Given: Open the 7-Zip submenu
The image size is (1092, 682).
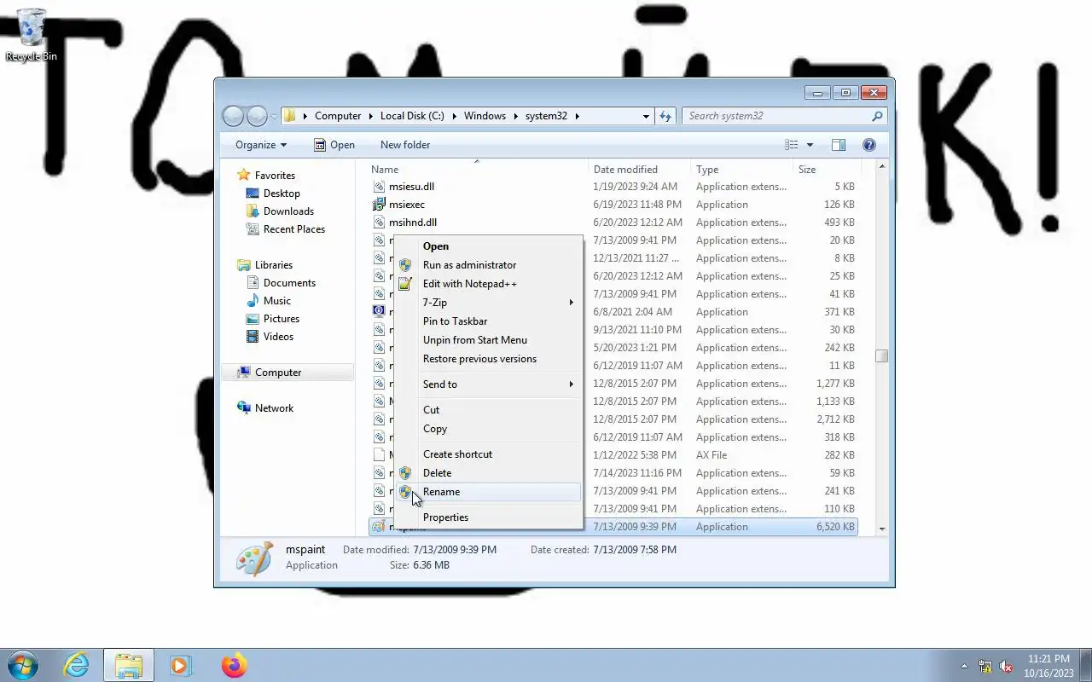Looking at the screenshot, I should pyautogui.click(x=488, y=303).
